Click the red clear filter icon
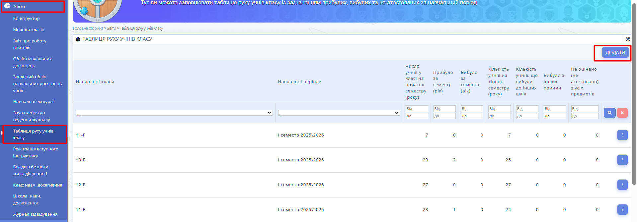 pos(622,113)
